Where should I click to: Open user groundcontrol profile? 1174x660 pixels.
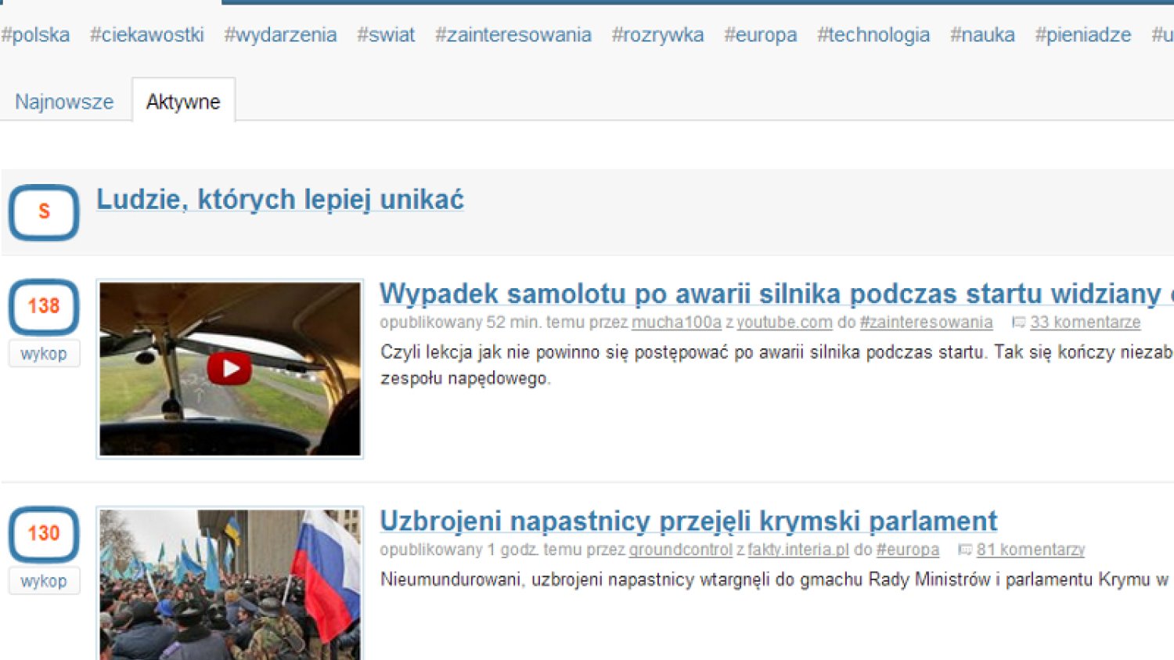point(681,550)
